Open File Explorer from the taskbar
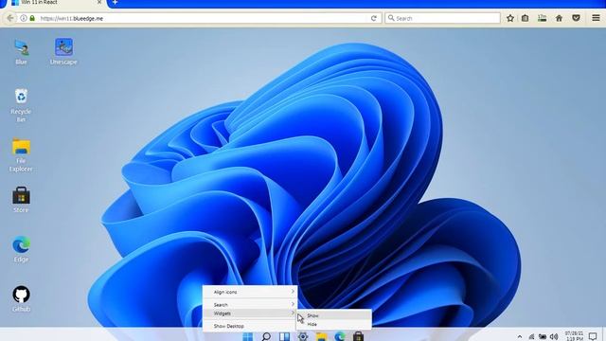 pyautogui.click(x=322, y=336)
